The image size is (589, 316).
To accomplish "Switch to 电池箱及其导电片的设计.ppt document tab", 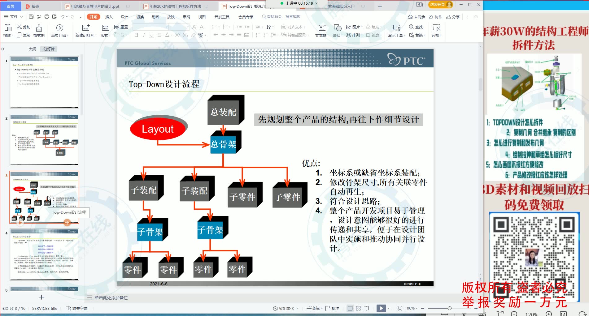I will pos(95,6).
